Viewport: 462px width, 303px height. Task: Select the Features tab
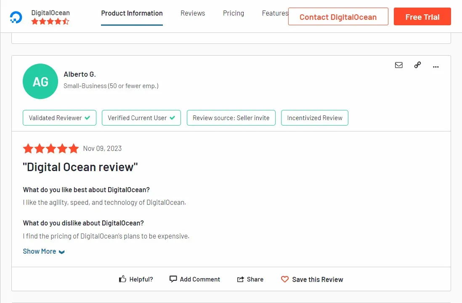(x=274, y=13)
